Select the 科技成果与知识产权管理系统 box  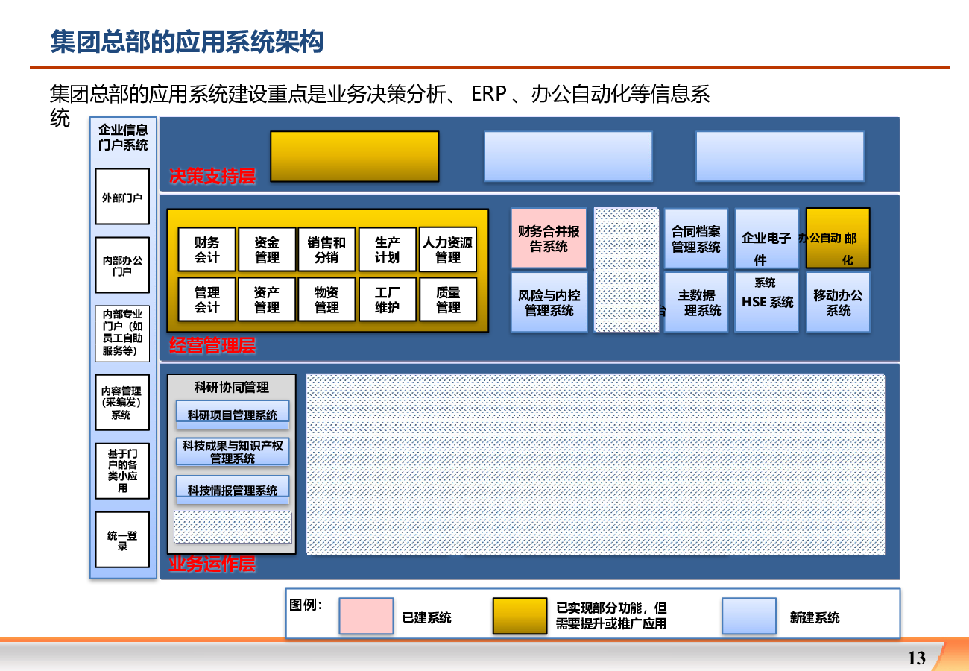[x=233, y=451]
